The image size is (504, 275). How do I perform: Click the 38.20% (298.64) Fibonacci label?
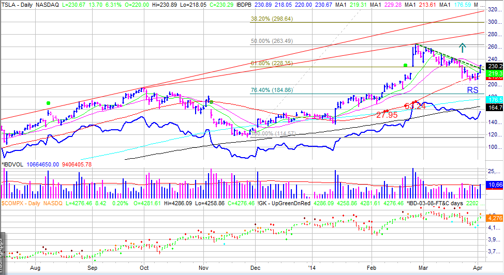point(272,19)
